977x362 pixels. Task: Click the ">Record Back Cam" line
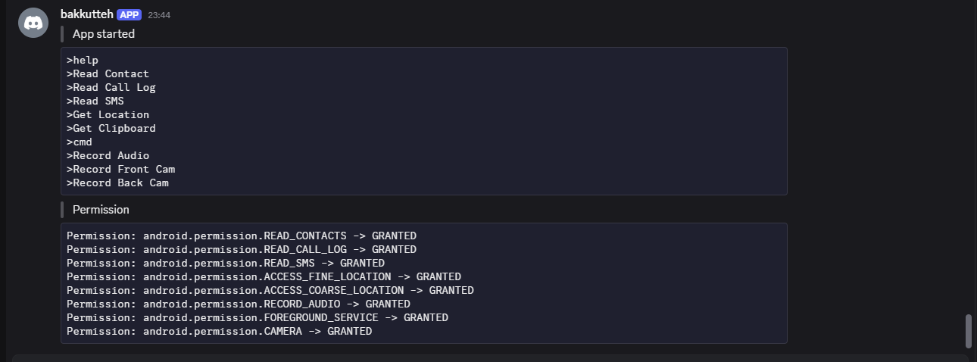click(x=117, y=183)
